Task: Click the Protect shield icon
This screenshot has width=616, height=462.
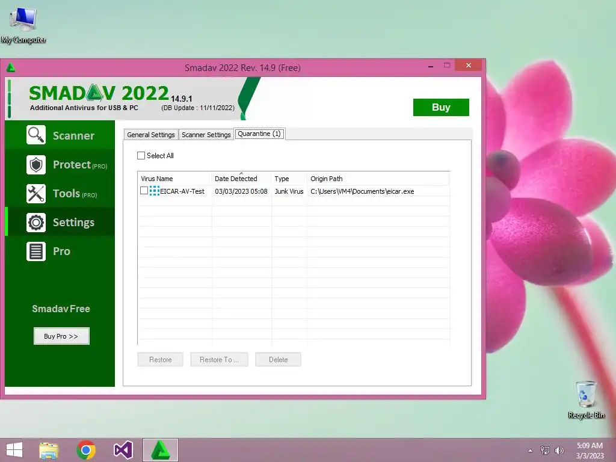Action: (x=35, y=165)
